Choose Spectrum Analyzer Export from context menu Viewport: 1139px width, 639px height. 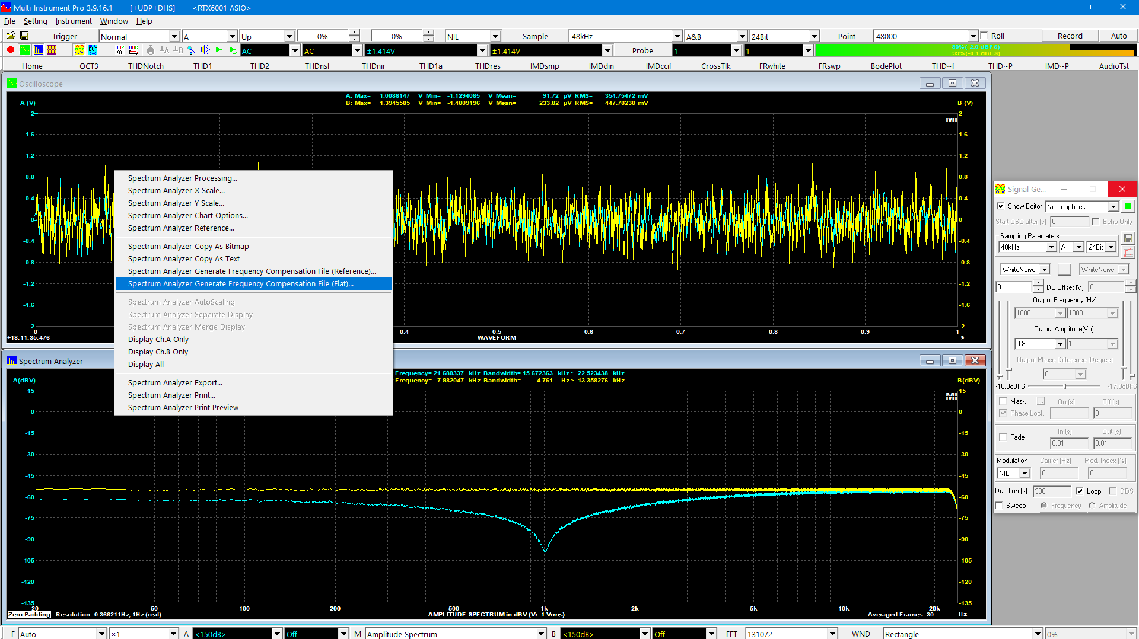click(x=175, y=383)
